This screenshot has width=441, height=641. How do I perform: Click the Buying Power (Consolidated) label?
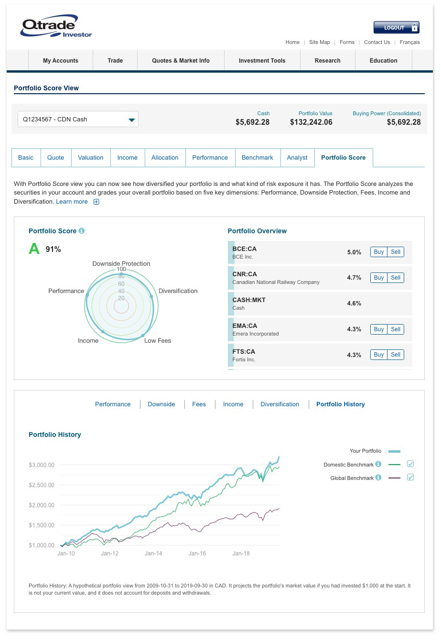(387, 114)
